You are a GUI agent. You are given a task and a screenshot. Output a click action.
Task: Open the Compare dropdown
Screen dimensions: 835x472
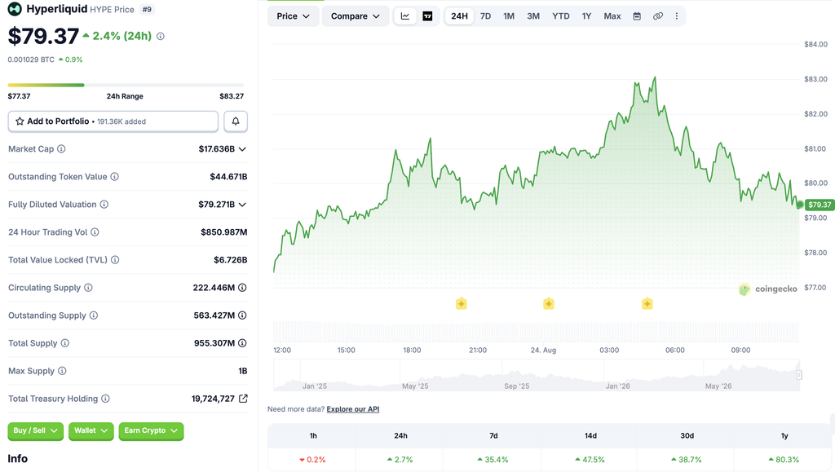[x=356, y=16]
